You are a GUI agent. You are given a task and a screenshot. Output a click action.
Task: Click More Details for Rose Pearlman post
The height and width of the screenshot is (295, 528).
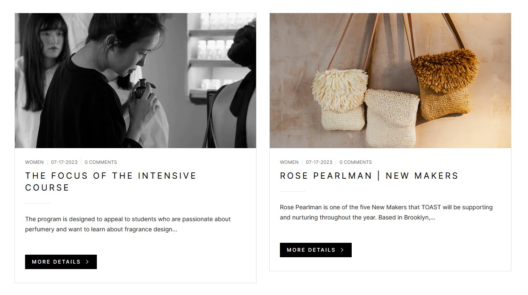coord(316,250)
